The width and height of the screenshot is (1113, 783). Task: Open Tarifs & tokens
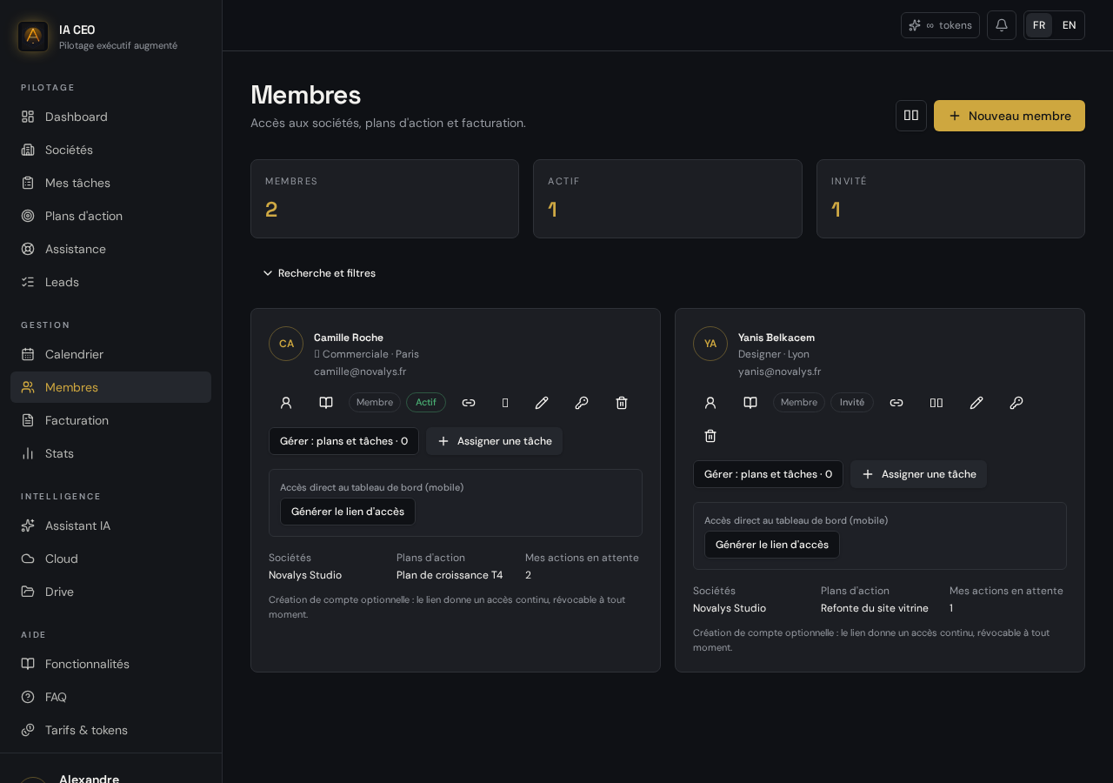[x=110, y=730]
